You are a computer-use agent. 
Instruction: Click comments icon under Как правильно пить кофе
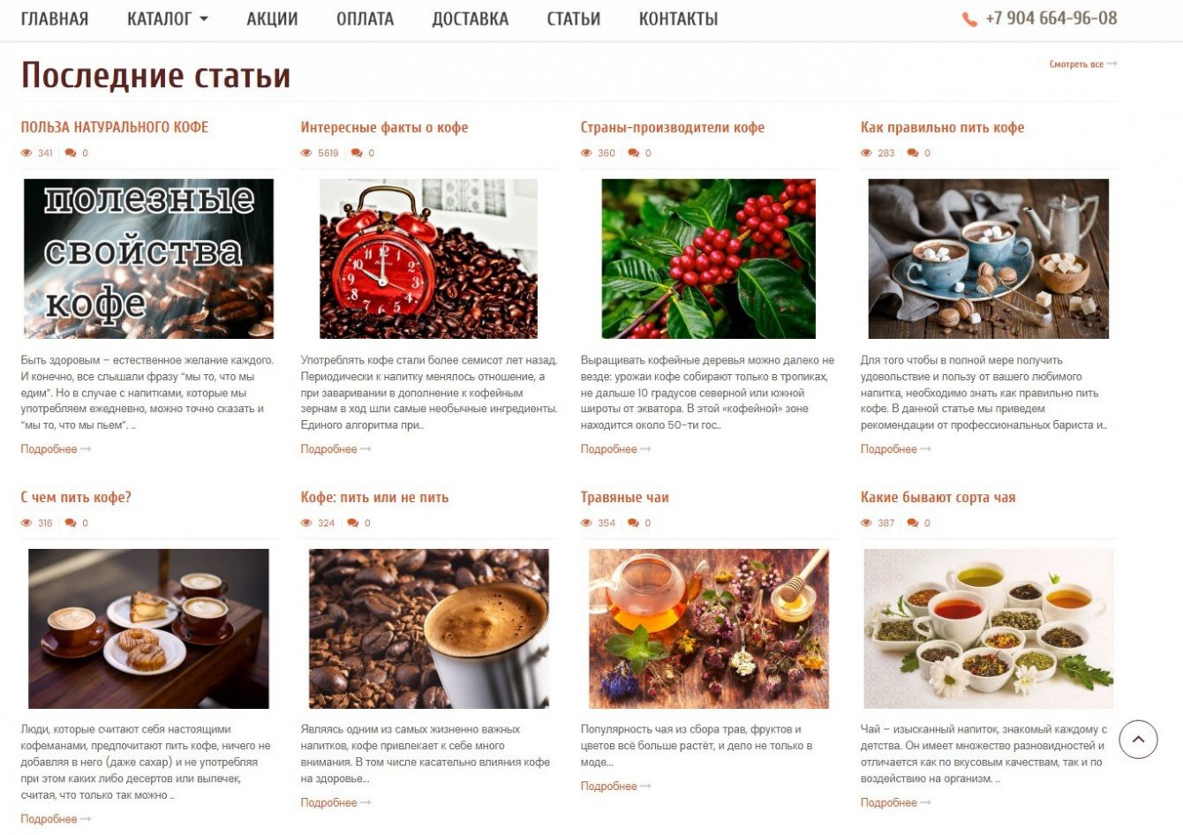(x=913, y=154)
